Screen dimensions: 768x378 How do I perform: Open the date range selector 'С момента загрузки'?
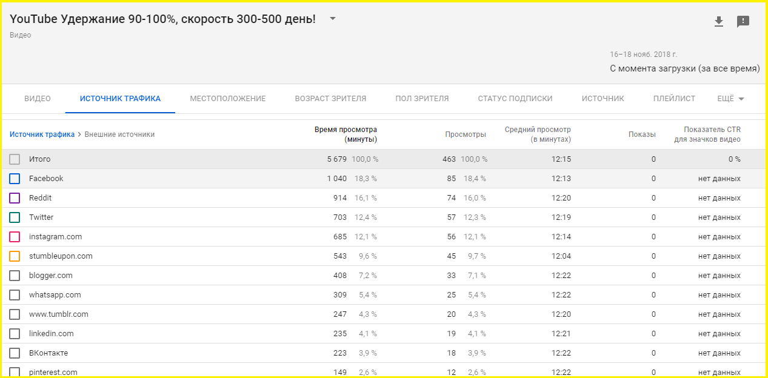[x=684, y=68]
